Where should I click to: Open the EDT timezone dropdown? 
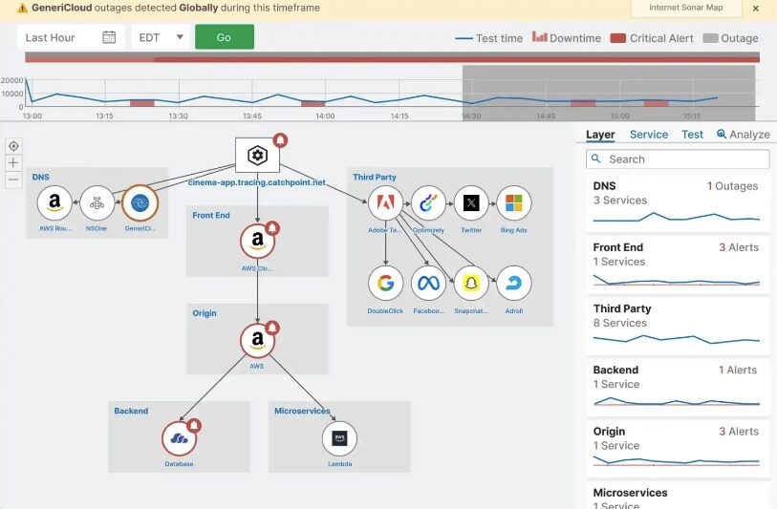pyautogui.click(x=161, y=37)
